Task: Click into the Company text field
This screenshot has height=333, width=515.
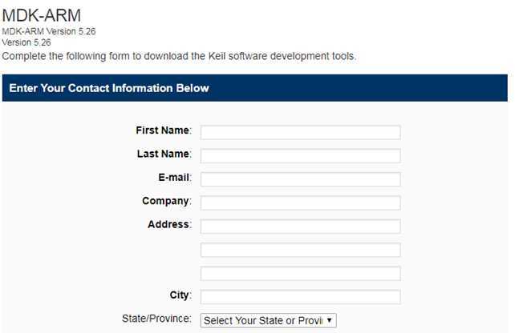Action: click(300, 203)
